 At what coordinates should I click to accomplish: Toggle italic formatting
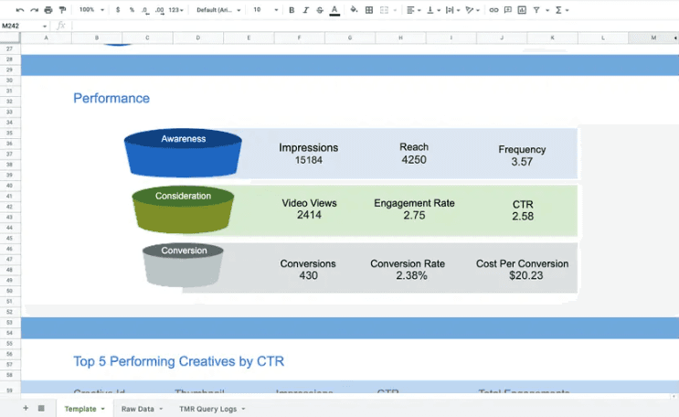(306, 10)
